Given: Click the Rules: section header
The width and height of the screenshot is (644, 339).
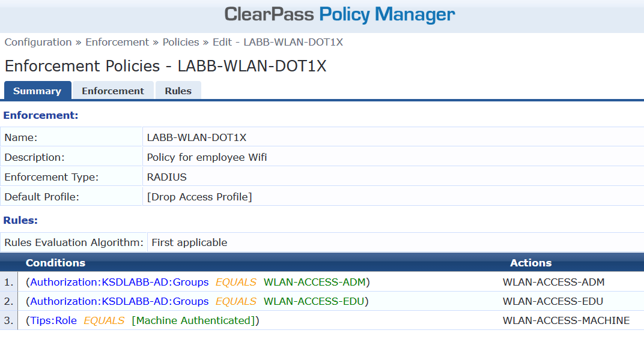Looking at the screenshot, I should 20,220.
